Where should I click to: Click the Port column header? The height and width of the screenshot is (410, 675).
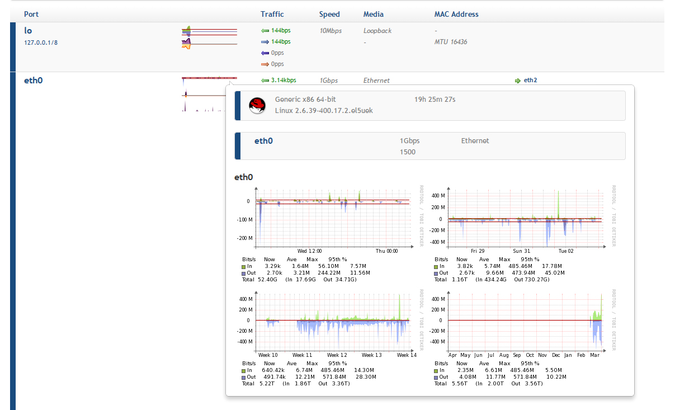[x=31, y=14]
